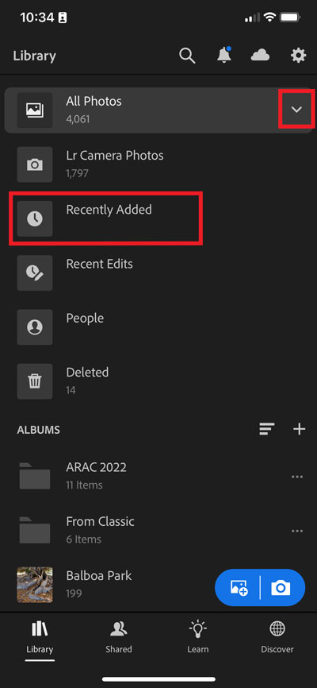Collapse the All Photos chevron
The height and width of the screenshot is (688, 317).
pyautogui.click(x=297, y=110)
